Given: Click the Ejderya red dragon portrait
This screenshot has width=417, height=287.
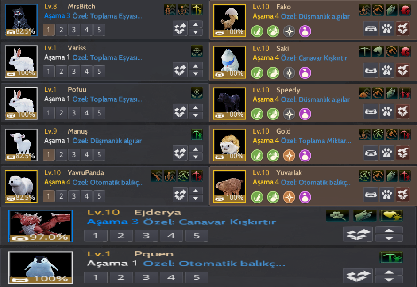Looking at the screenshot, I should 40,226.
